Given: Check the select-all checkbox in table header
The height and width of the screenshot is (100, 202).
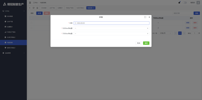Looking at the screenshot, I should (x=31, y=18).
